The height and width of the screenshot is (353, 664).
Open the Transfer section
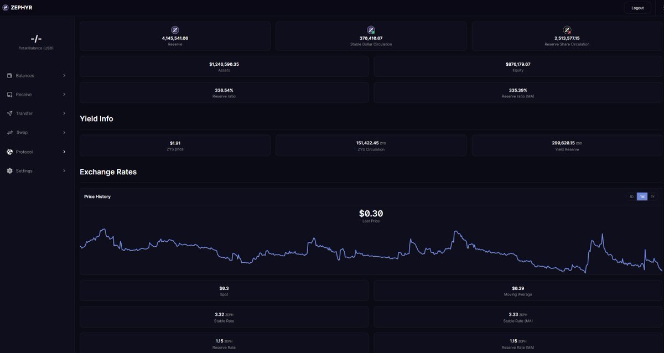click(x=37, y=113)
